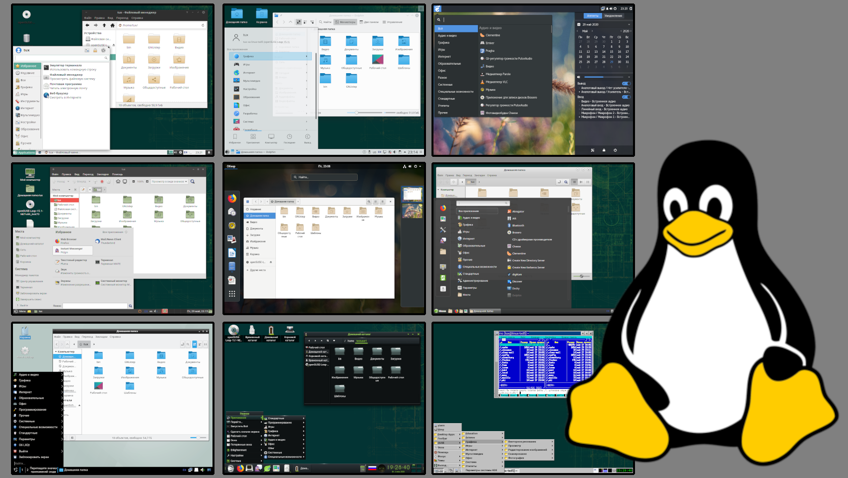Open Шаблоны folder in dark Домашний каталог window
This screenshot has width=848, height=478.
340,390
